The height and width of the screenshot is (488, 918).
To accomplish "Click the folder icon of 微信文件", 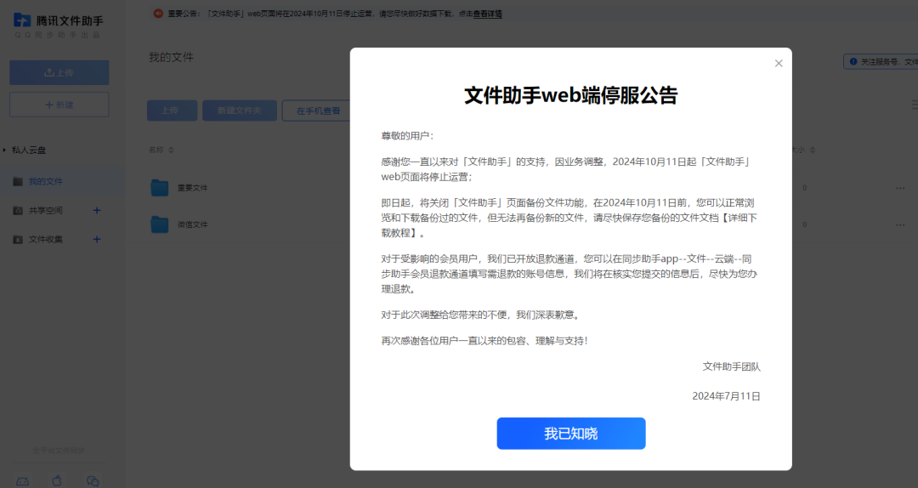I will pyautogui.click(x=159, y=224).
